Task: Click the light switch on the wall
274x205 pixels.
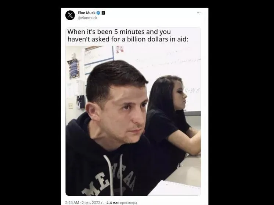Action: coord(71,106)
